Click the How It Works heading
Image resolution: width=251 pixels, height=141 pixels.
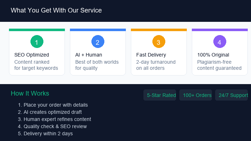(30, 93)
